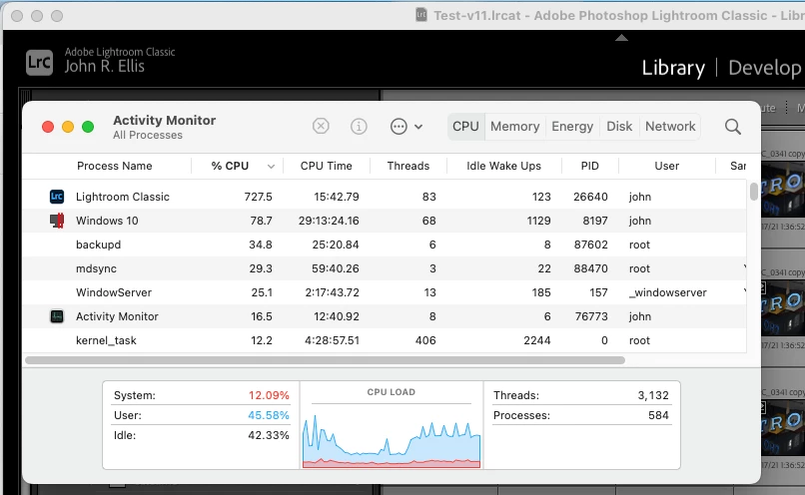Click the Windows 10 process icon
Viewport: 805px width, 495px height.
(x=57, y=221)
